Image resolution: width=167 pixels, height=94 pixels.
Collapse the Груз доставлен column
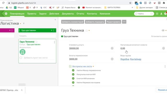(x=52, y=30)
